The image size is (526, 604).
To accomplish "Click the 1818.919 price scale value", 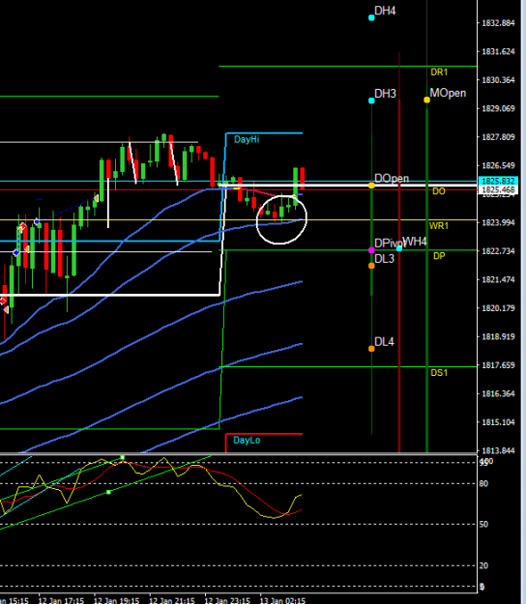I will tap(498, 336).
